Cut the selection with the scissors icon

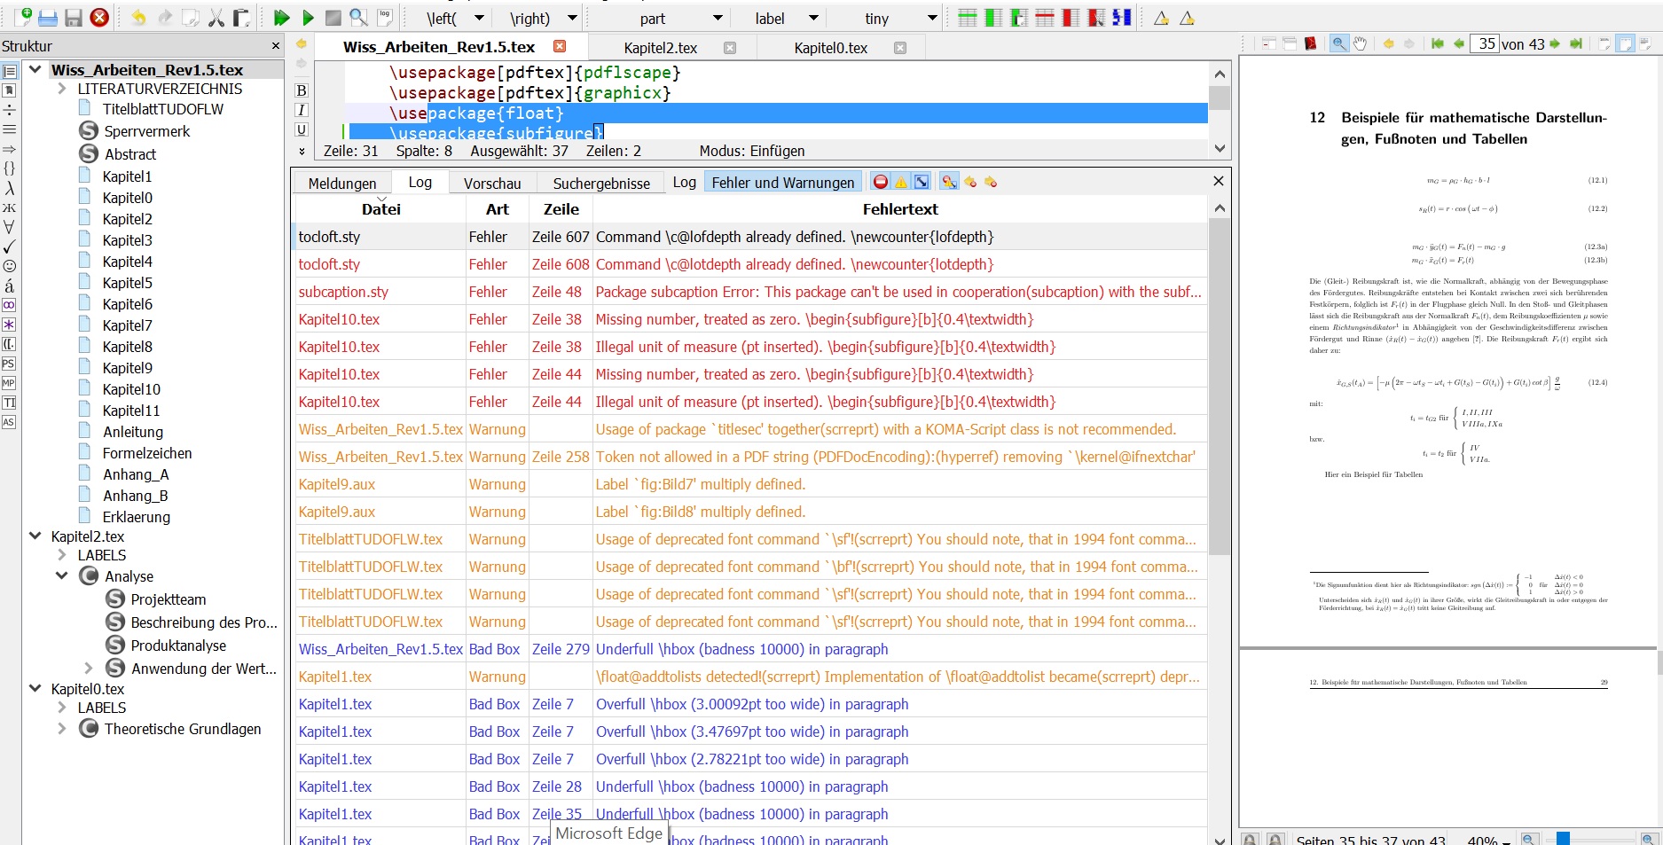click(216, 18)
